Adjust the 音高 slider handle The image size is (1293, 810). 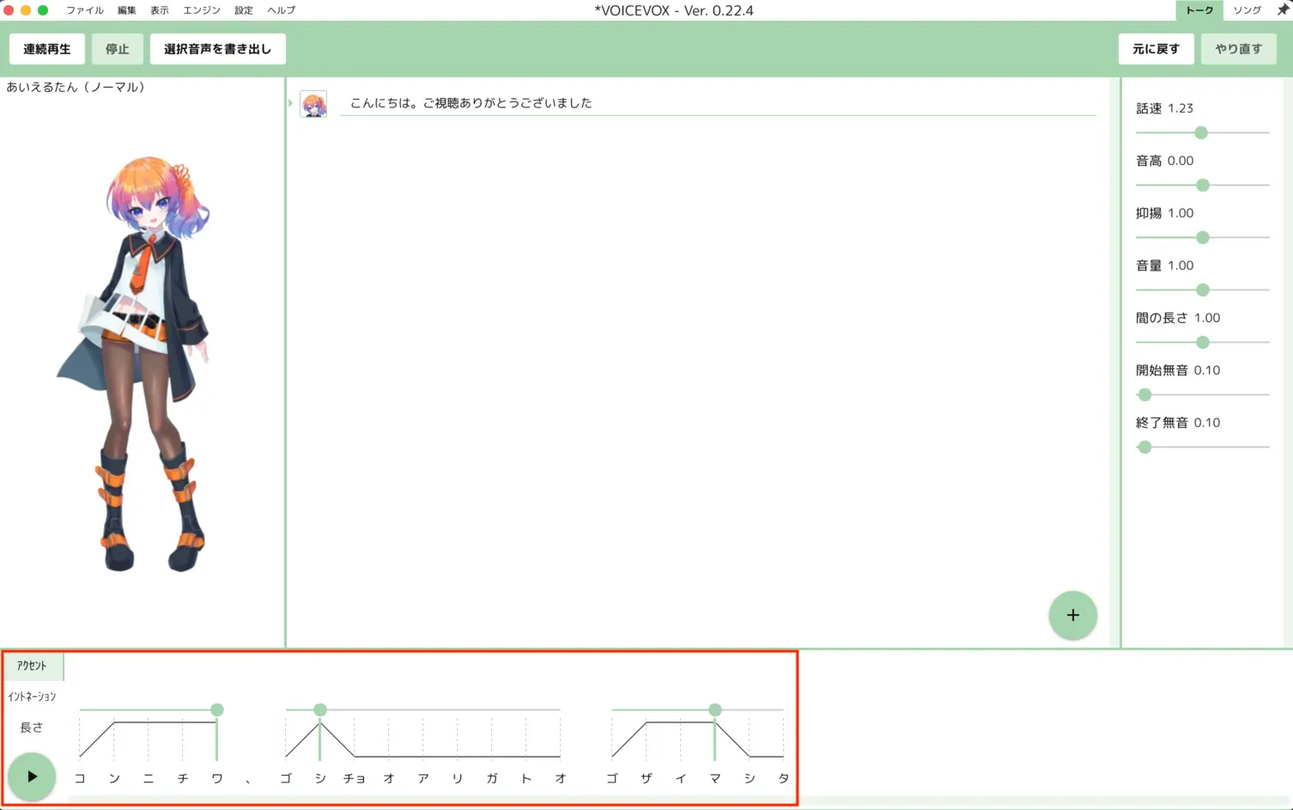click(1203, 185)
